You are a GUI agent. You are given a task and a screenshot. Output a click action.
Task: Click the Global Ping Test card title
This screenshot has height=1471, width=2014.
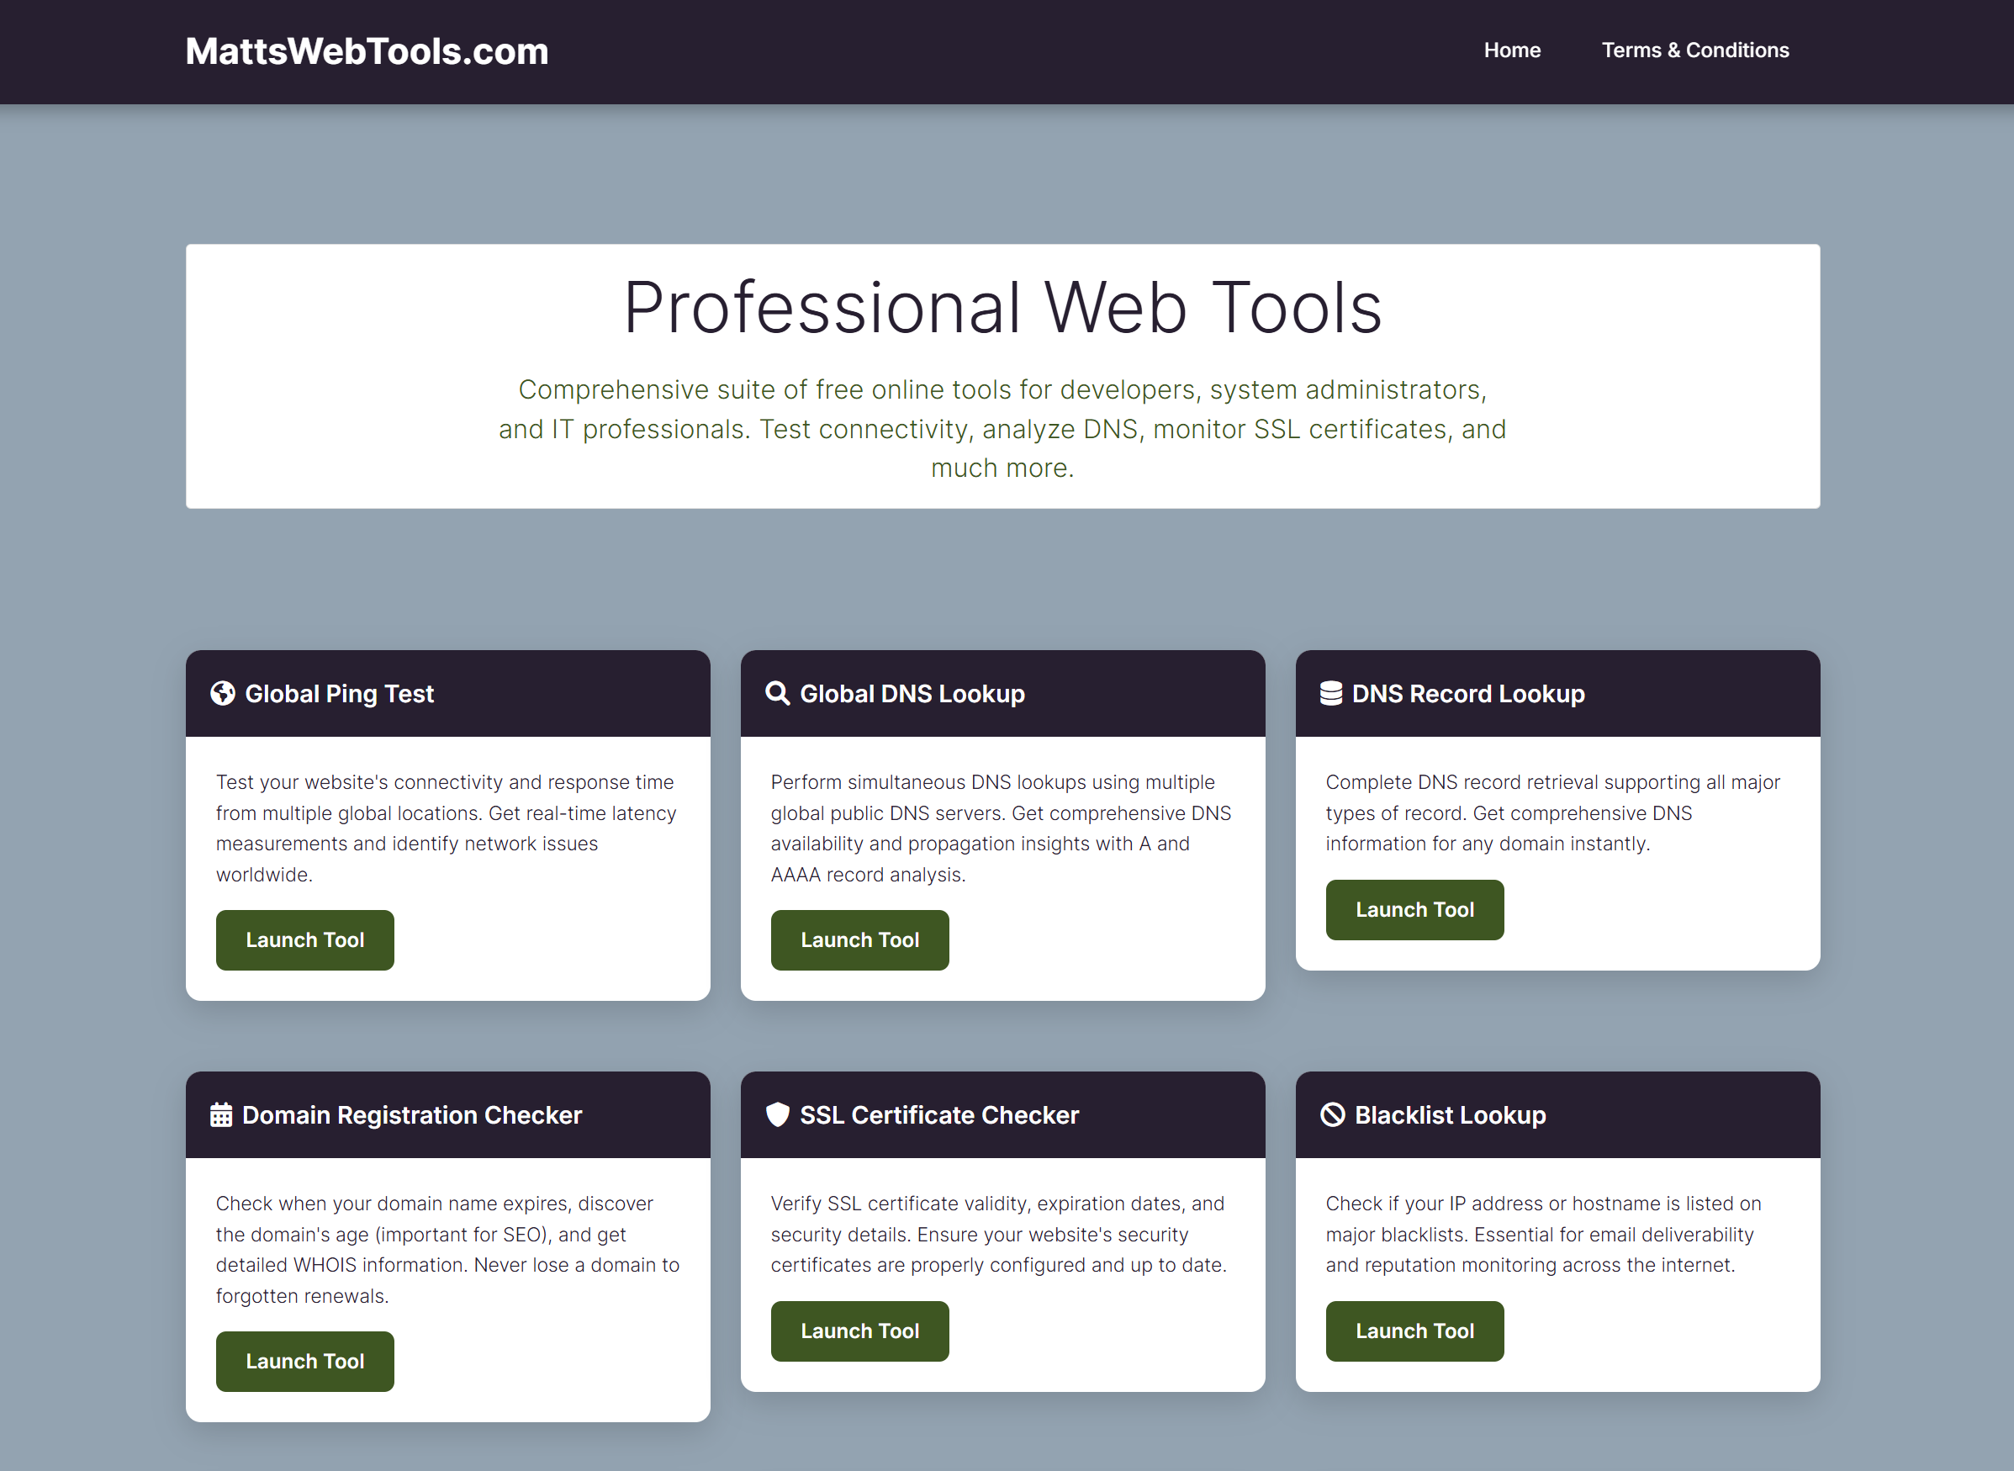pos(339,694)
